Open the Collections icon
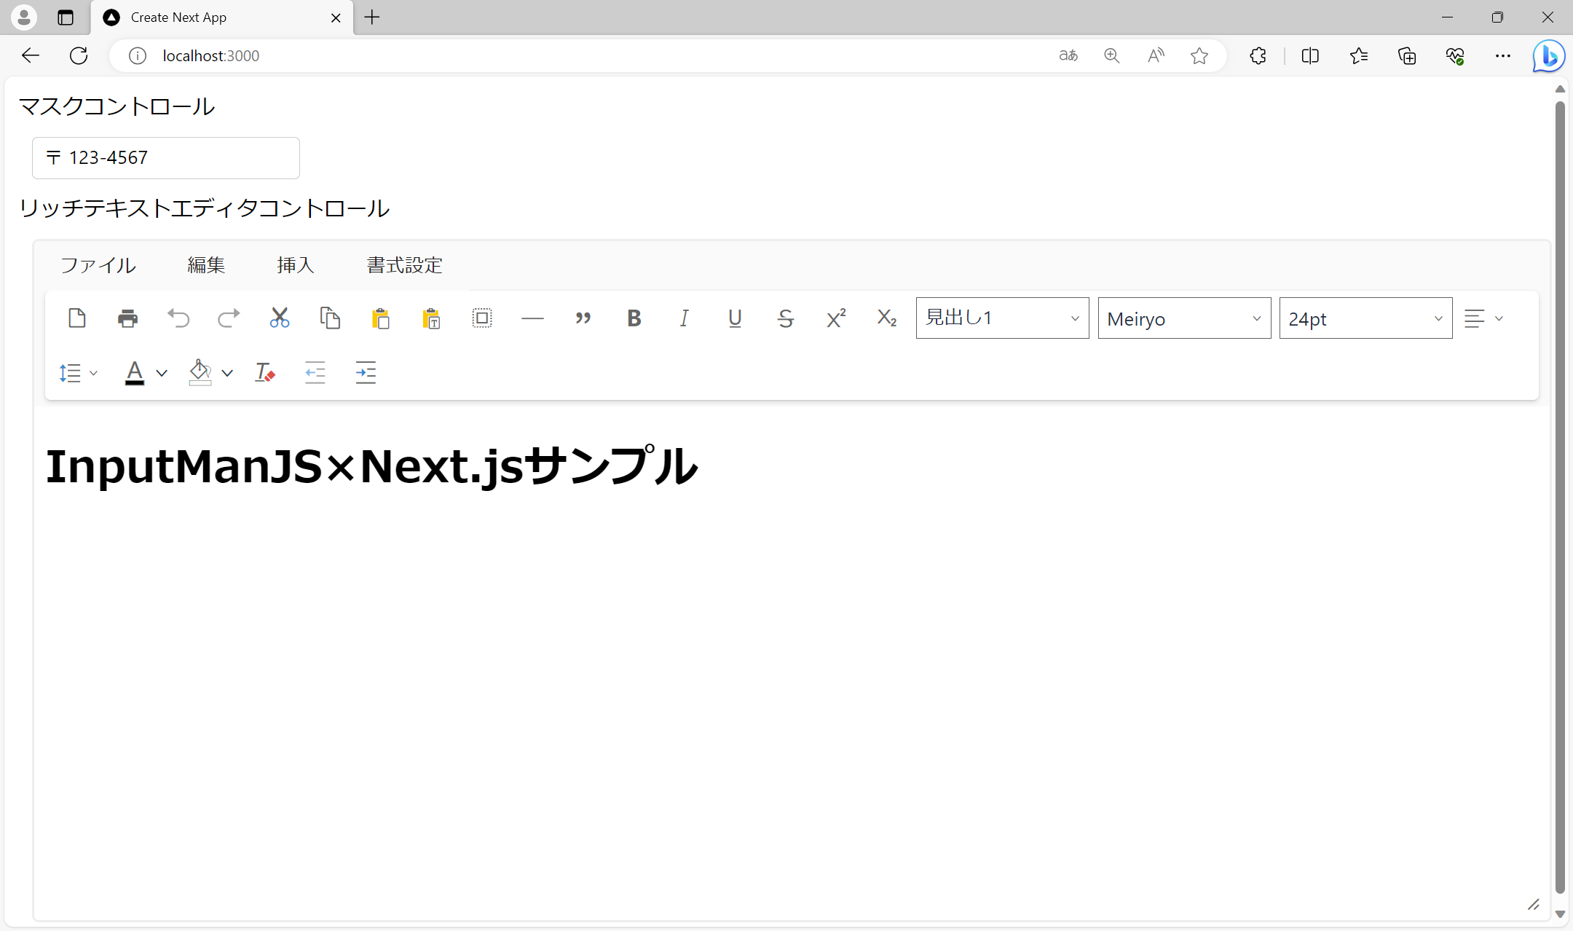1573x931 pixels. pos(1407,55)
